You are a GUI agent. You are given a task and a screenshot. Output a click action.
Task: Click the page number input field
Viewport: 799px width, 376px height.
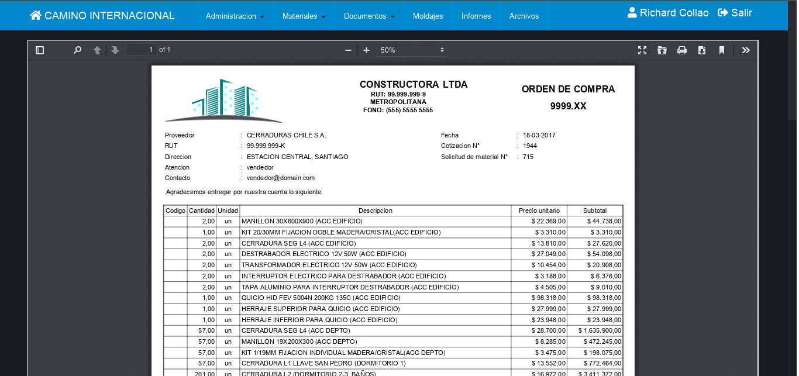coord(141,50)
